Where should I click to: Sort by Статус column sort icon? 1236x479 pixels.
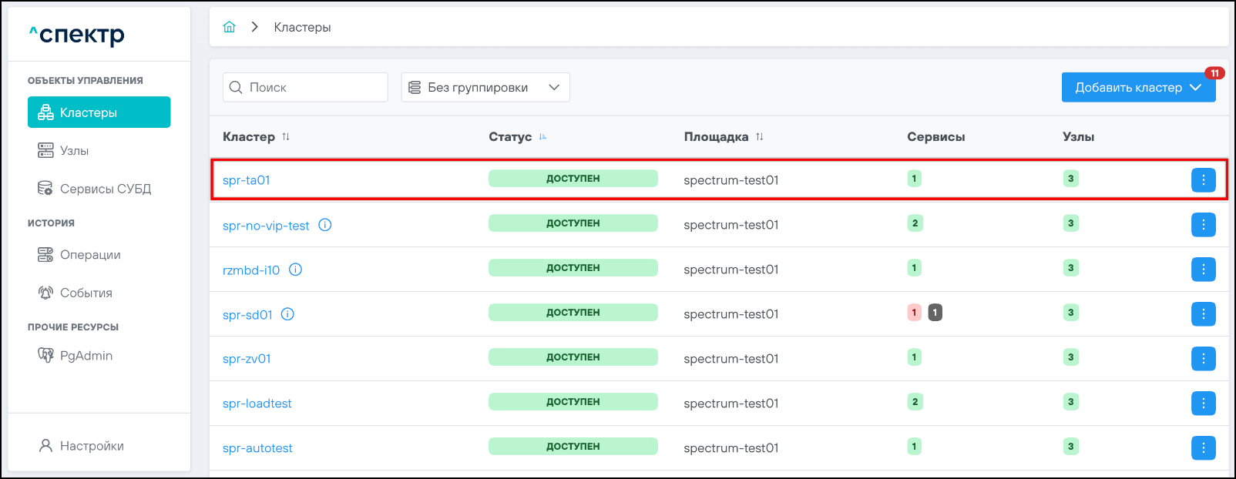[x=542, y=137]
